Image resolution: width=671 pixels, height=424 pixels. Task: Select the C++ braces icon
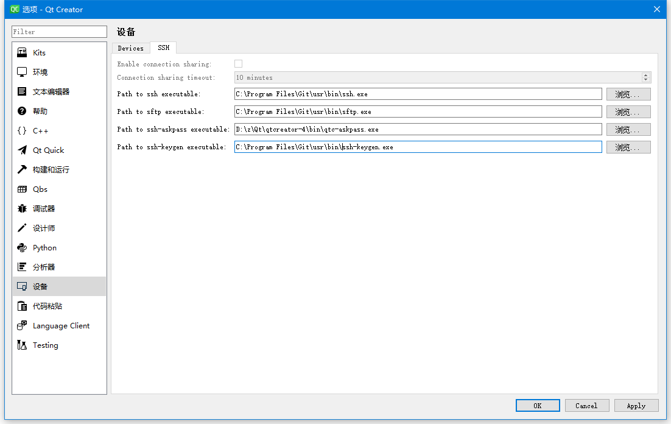[x=22, y=130]
